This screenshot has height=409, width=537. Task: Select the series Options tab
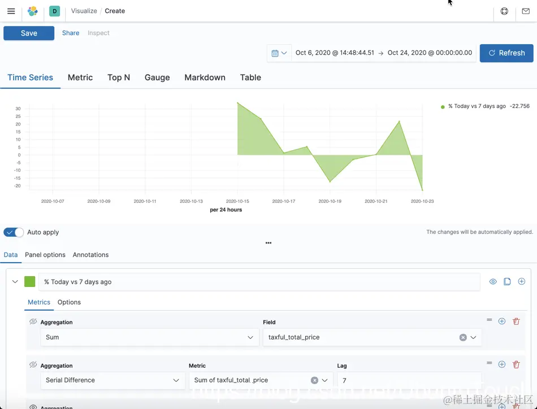pyautogui.click(x=69, y=302)
